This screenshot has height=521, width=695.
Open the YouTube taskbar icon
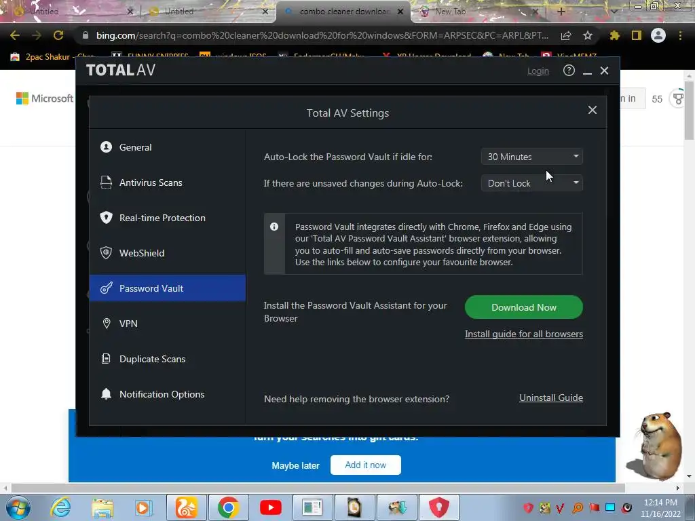(x=270, y=507)
